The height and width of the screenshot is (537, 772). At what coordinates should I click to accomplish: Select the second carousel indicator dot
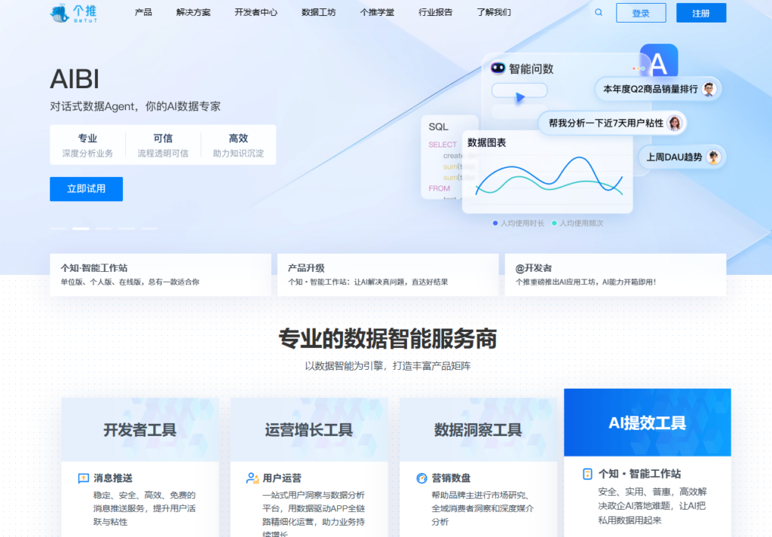[x=79, y=228]
